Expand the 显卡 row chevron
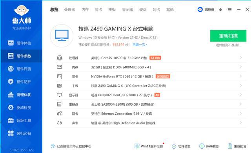The width and height of the screenshot is (251, 153). [240, 76]
